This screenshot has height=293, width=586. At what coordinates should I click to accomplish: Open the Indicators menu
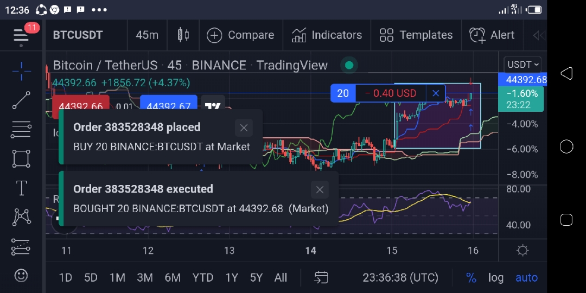[327, 35]
